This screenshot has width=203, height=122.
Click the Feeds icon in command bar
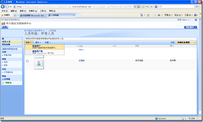pyautogui.click(x=148, y=15)
